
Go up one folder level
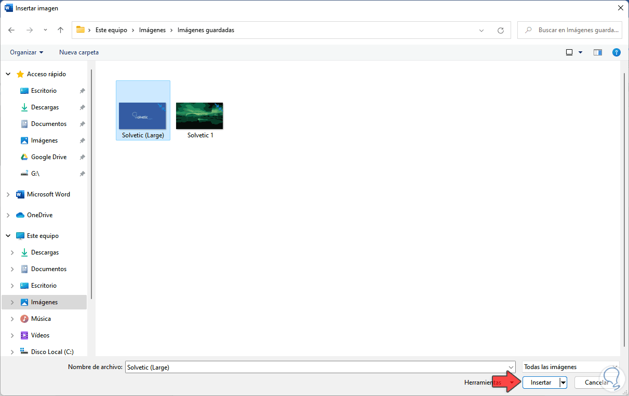(60, 30)
